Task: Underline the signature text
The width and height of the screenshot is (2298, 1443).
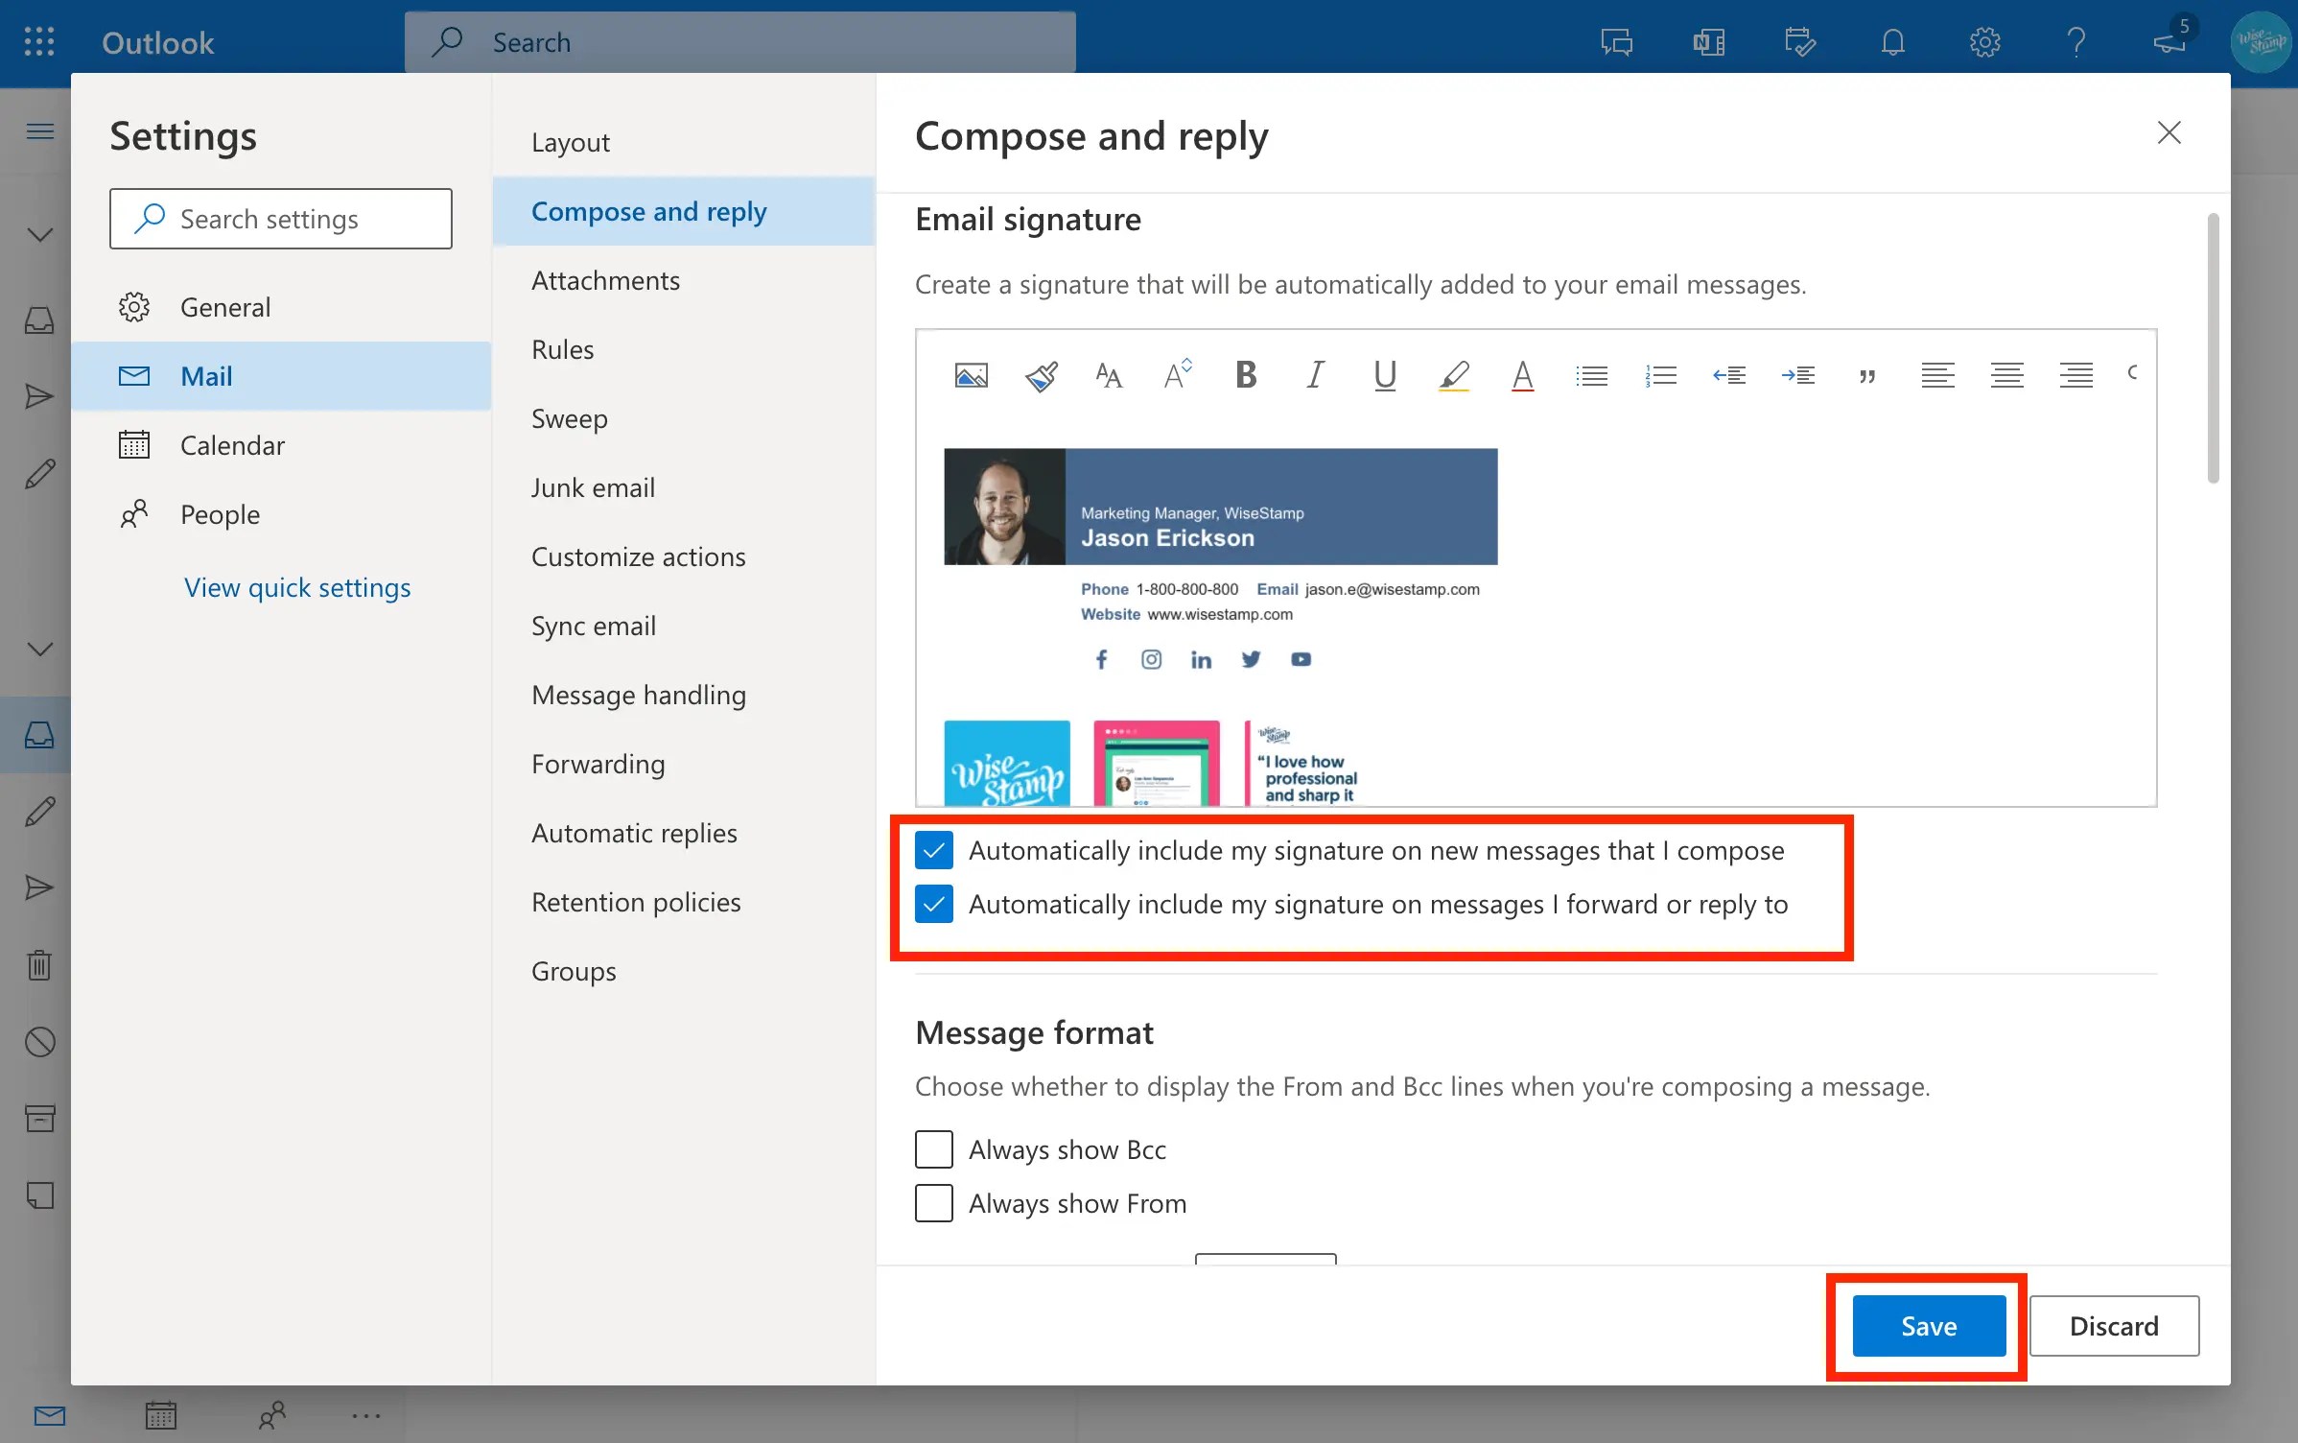Action: [1384, 374]
